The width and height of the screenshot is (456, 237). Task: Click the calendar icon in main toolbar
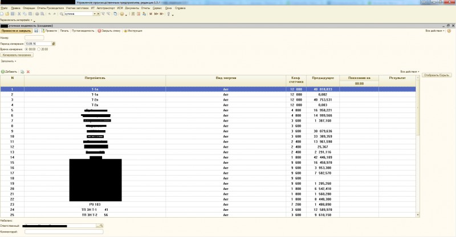(139, 14)
